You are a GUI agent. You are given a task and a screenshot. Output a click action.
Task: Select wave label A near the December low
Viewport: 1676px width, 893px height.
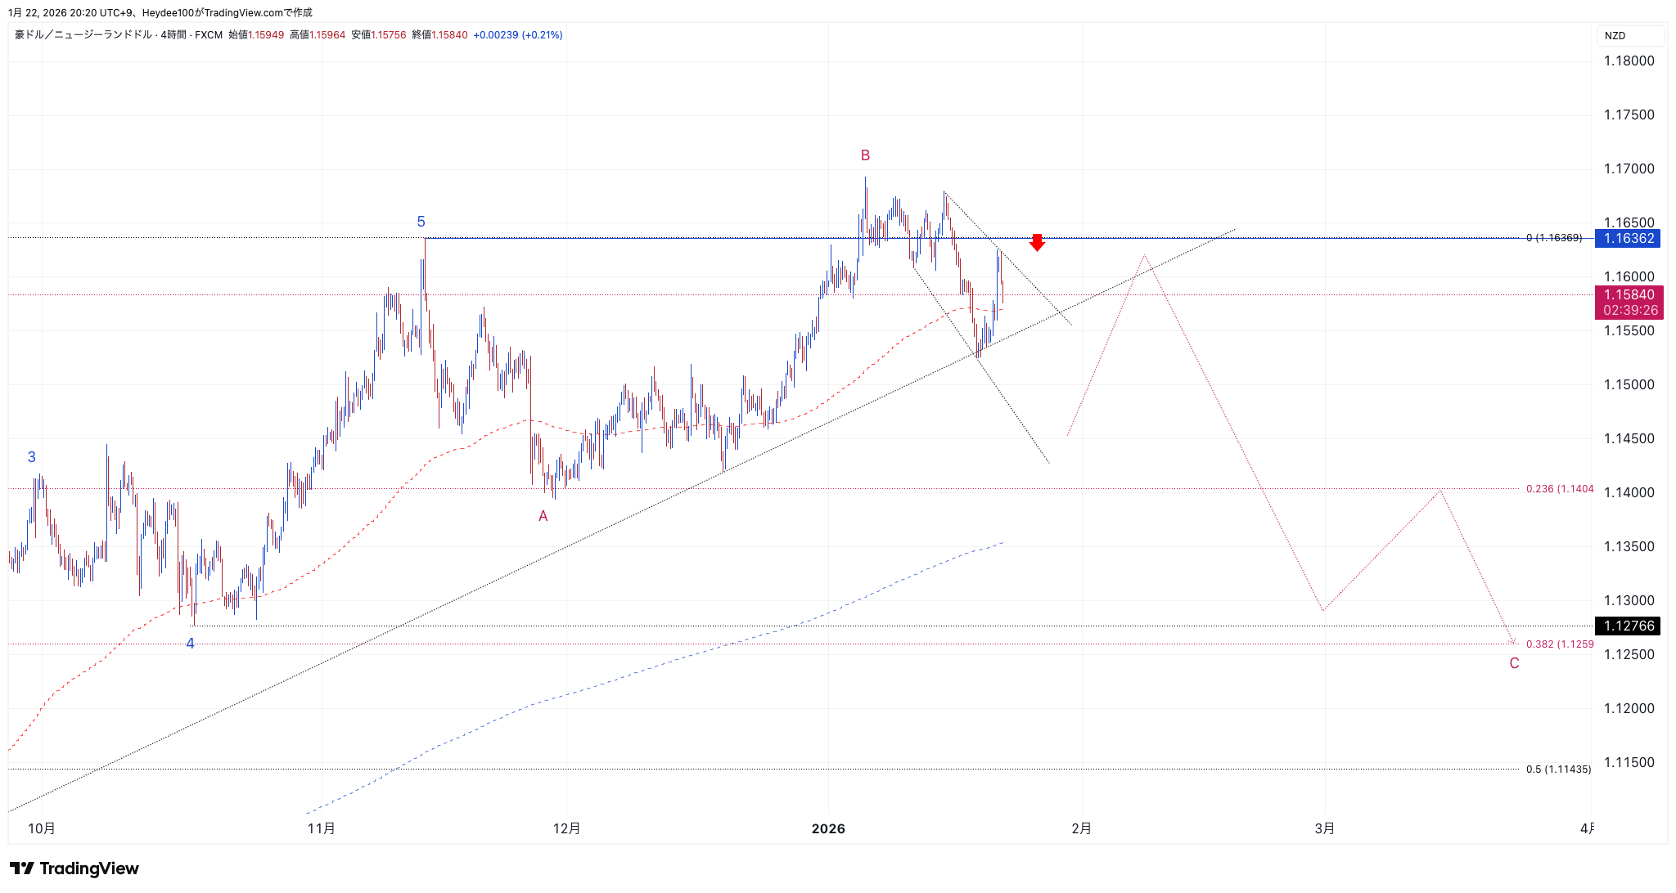(x=543, y=516)
